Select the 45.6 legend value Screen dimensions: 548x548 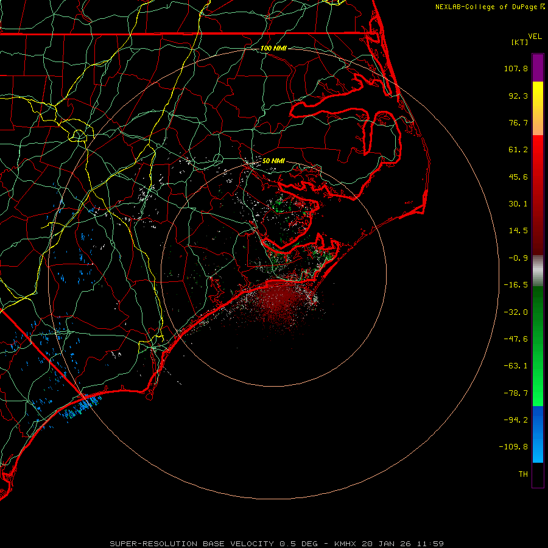pyautogui.click(x=518, y=177)
